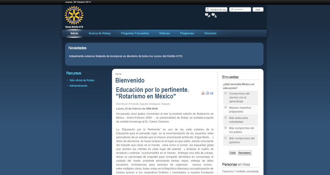Viewport: 330px width, 175px height.
Task: Select 'Más aulas para estudiantes' option
Action: 225,117
